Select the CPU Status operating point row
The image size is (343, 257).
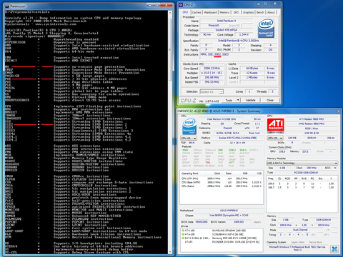point(222,186)
